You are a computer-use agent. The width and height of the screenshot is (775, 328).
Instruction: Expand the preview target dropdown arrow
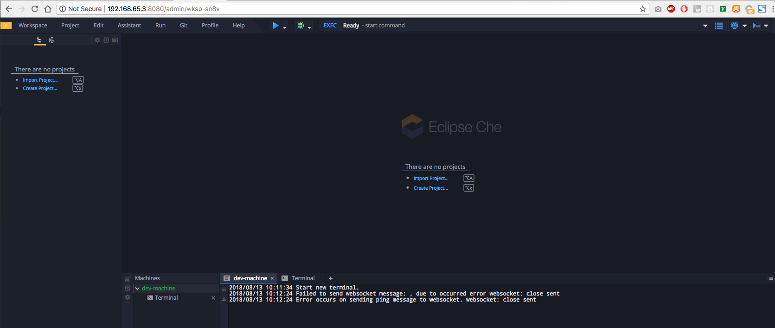745,26
